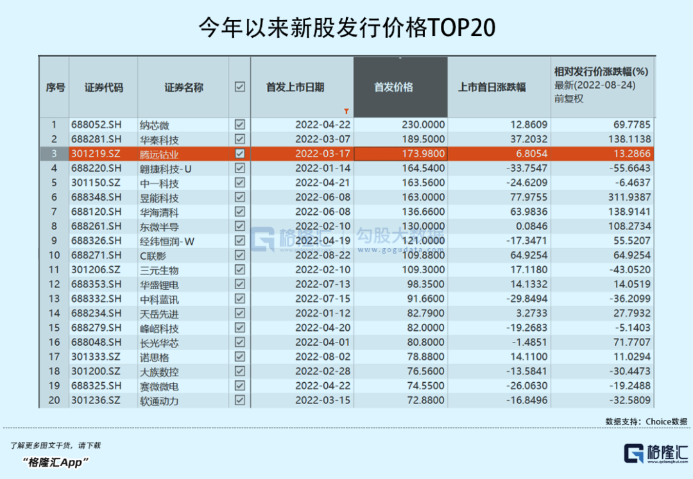Select security code 688052.SH
The width and height of the screenshot is (693, 479).
point(96,125)
